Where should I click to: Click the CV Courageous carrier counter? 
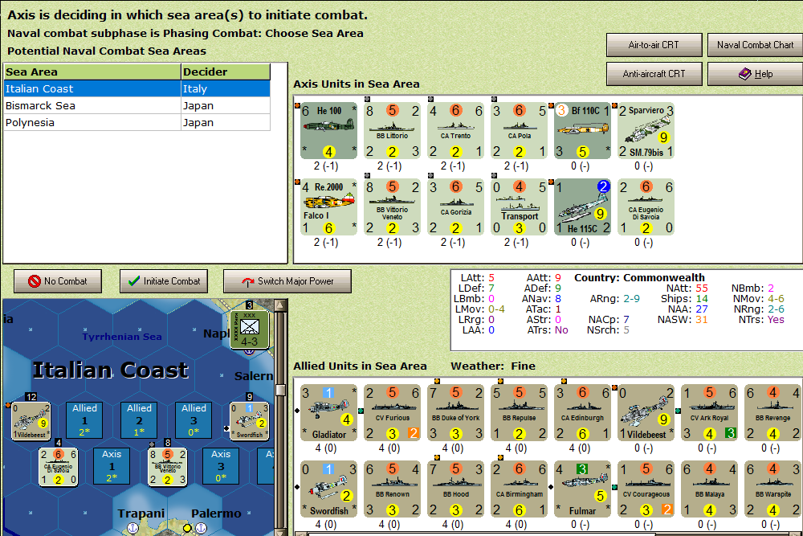(646, 489)
